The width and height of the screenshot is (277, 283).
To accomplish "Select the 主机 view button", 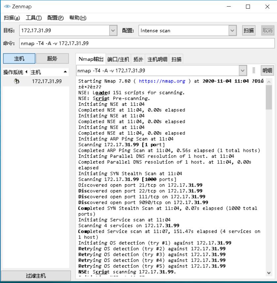I will tap(19, 58).
